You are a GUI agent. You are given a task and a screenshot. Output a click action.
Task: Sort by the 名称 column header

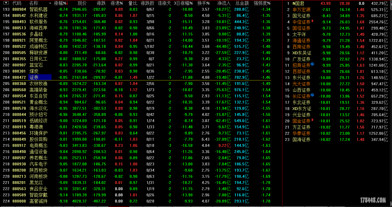pos(34,3)
